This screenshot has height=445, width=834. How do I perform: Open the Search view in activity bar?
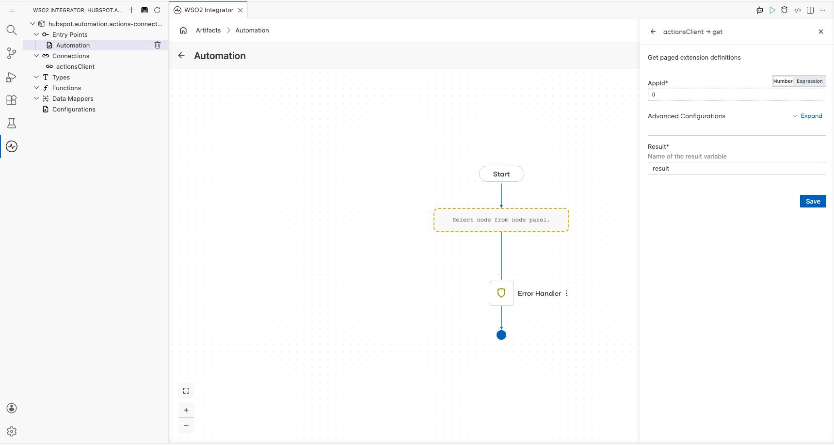[12, 30]
